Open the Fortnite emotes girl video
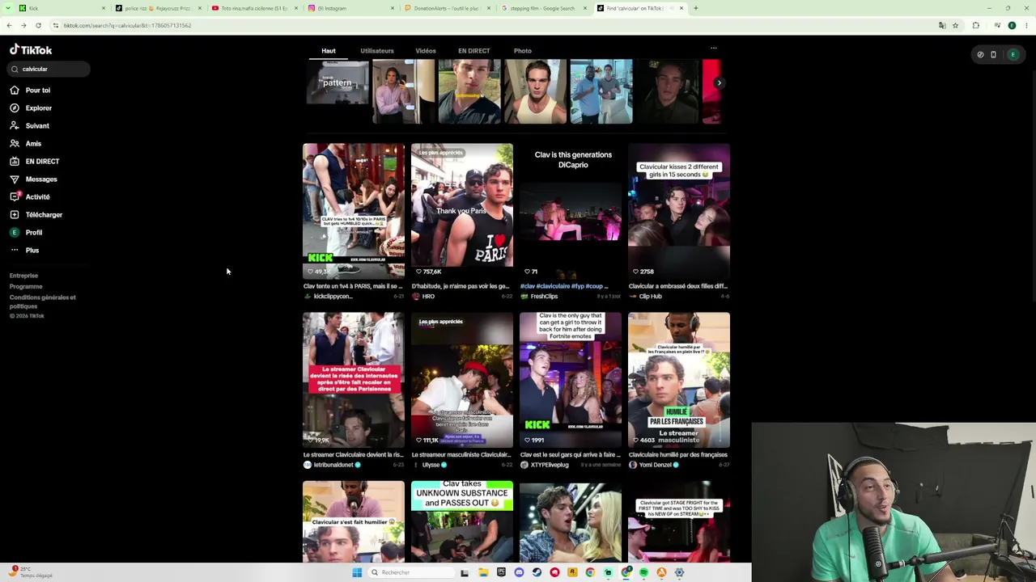Viewport: 1036px width, 582px height. (x=571, y=380)
